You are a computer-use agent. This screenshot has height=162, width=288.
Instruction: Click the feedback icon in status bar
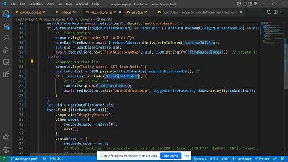pyautogui.click(x=275, y=158)
